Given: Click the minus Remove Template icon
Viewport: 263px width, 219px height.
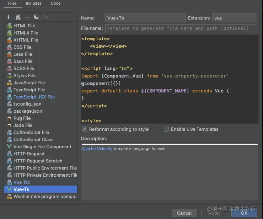Looking at the screenshot, I should 27,17.
